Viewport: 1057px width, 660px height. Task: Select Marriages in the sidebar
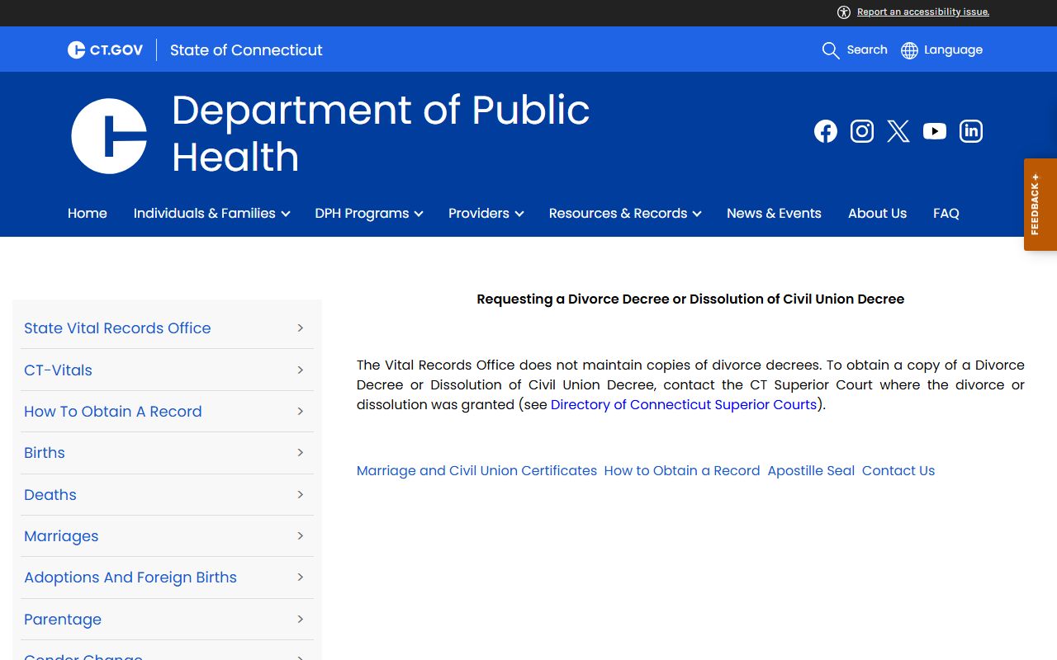coord(61,536)
